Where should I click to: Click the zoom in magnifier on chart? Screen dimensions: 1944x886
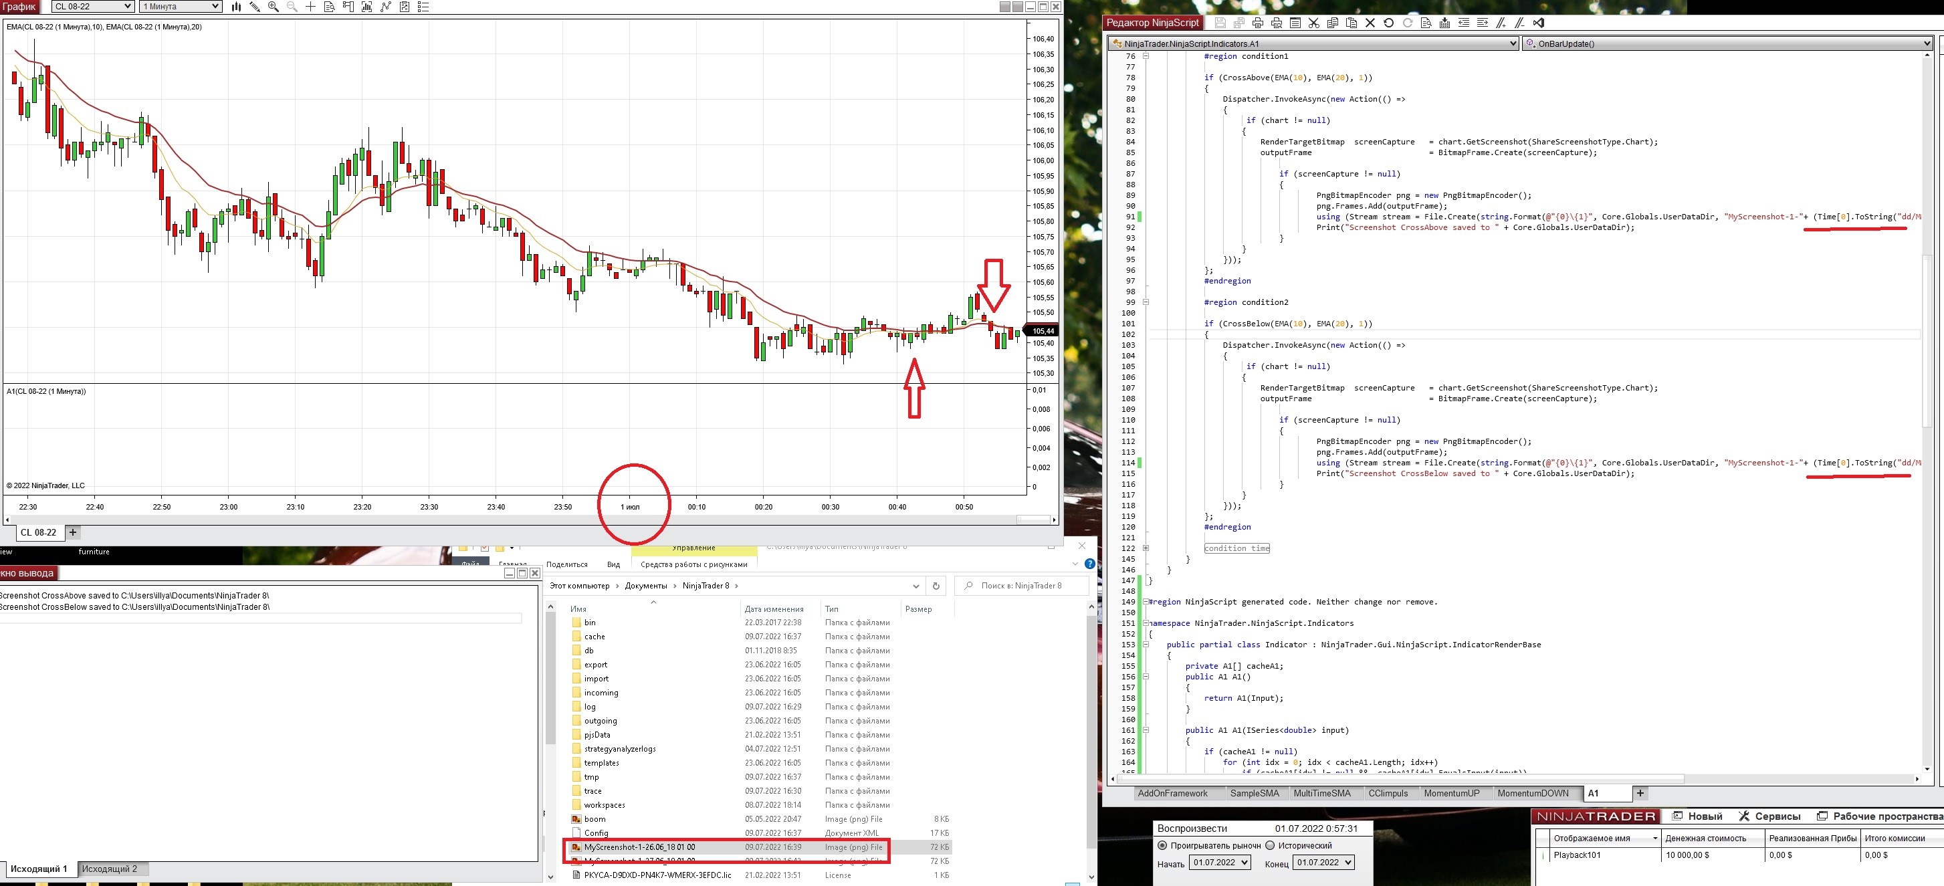click(274, 7)
